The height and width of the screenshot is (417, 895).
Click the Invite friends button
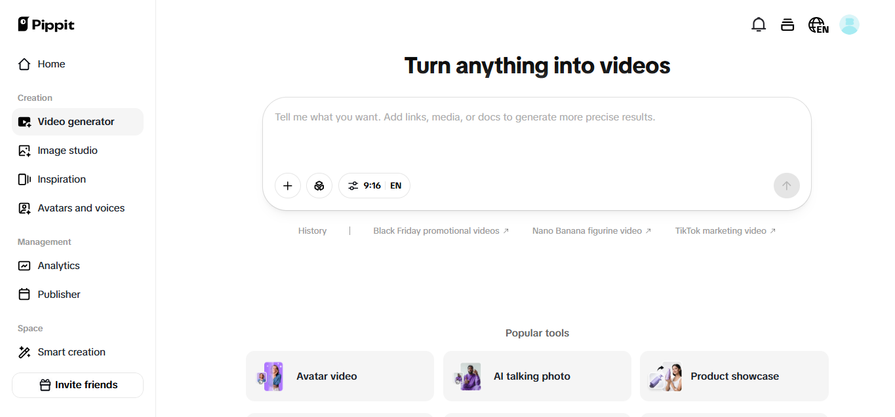[77, 385]
